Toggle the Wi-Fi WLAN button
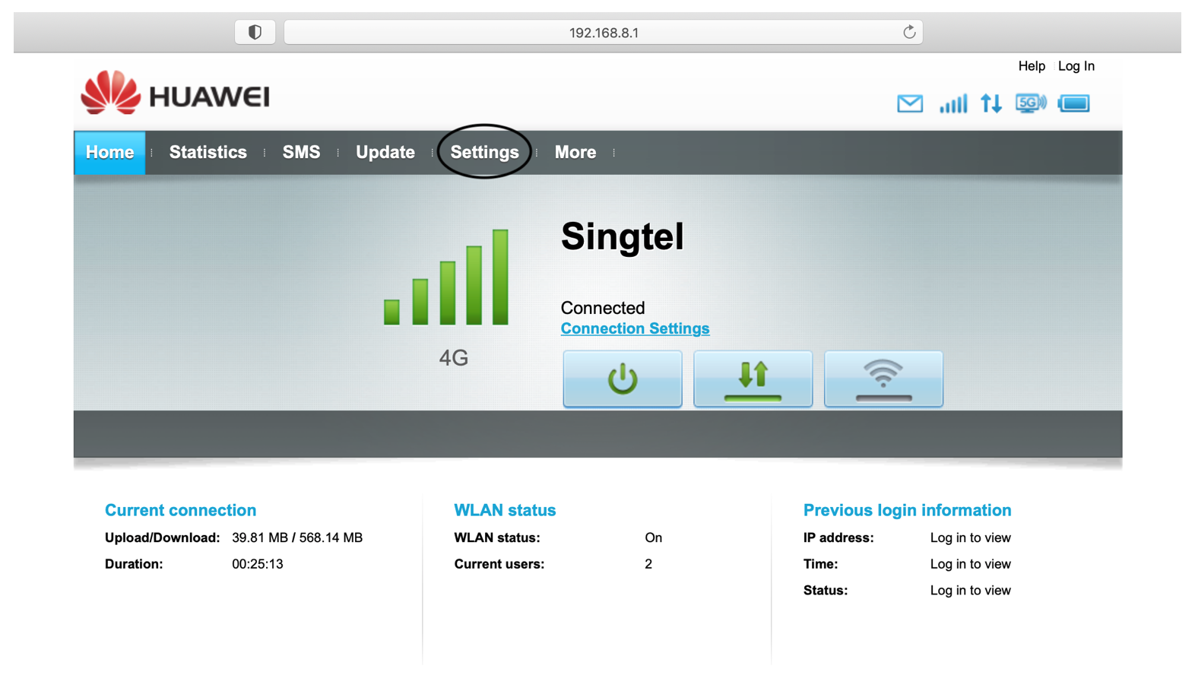Viewport: 1195px width, 675px height. click(883, 379)
